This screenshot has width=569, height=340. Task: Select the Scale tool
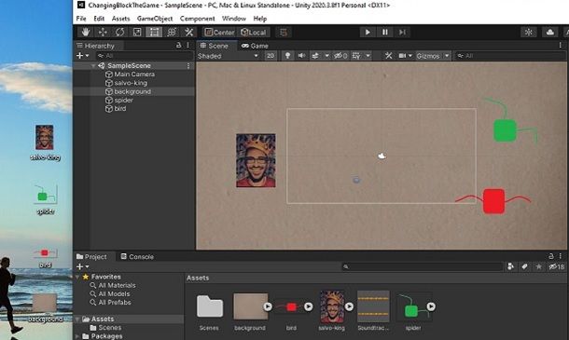point(137,33)
